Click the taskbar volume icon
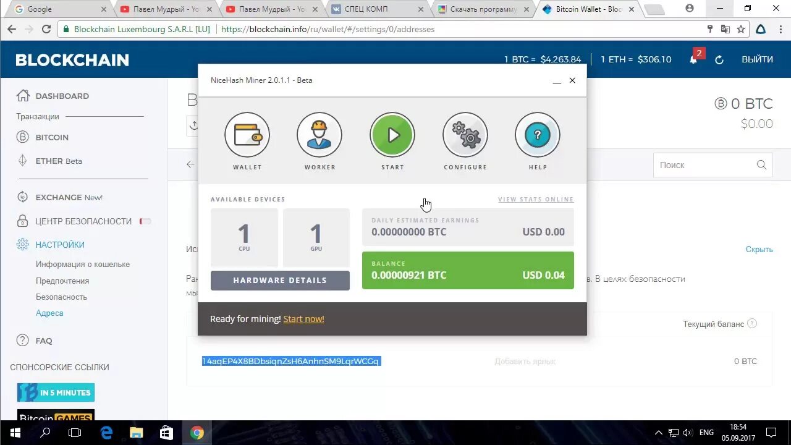Image resolution: width=791 pixels, height=445 pixels. click(687, 433)
